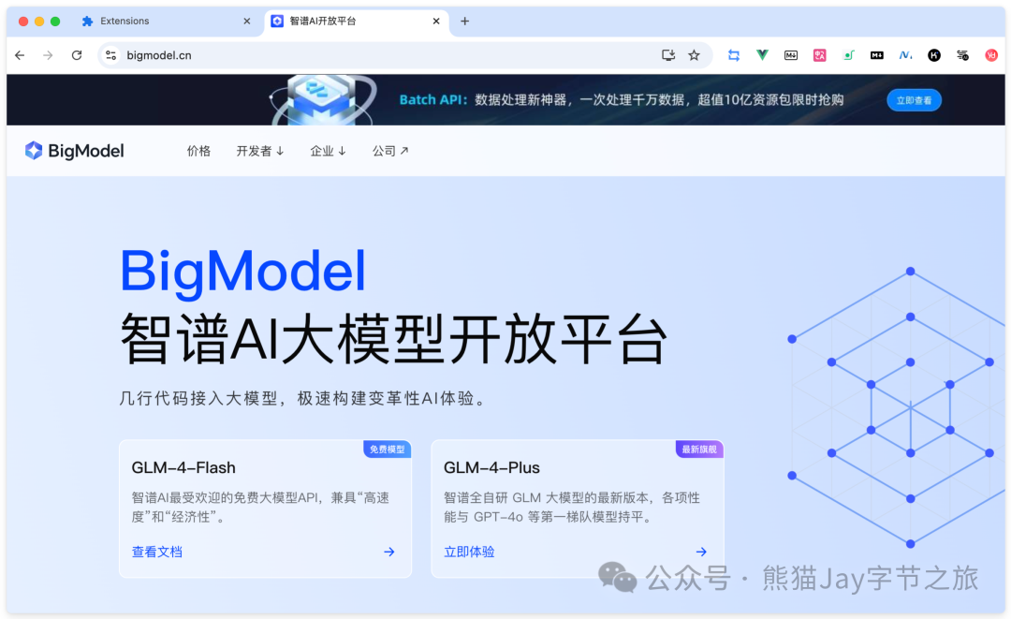1011x619 pixels.
Task: Close the 智谱AI开放平台 tab
Action: click(x=436, y=22)
